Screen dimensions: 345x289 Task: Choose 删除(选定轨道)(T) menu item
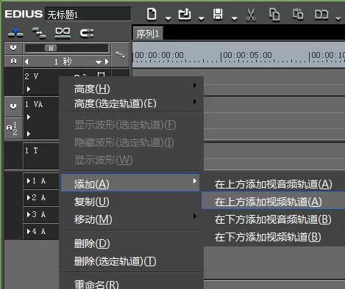click(x=131, y=261)
